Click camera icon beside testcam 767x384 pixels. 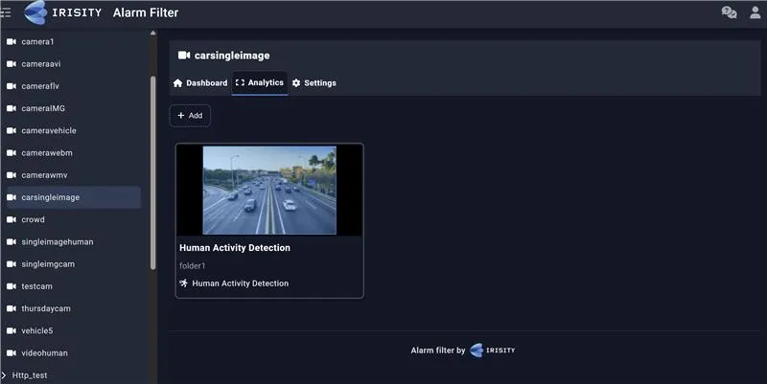(x=12, y=286)
